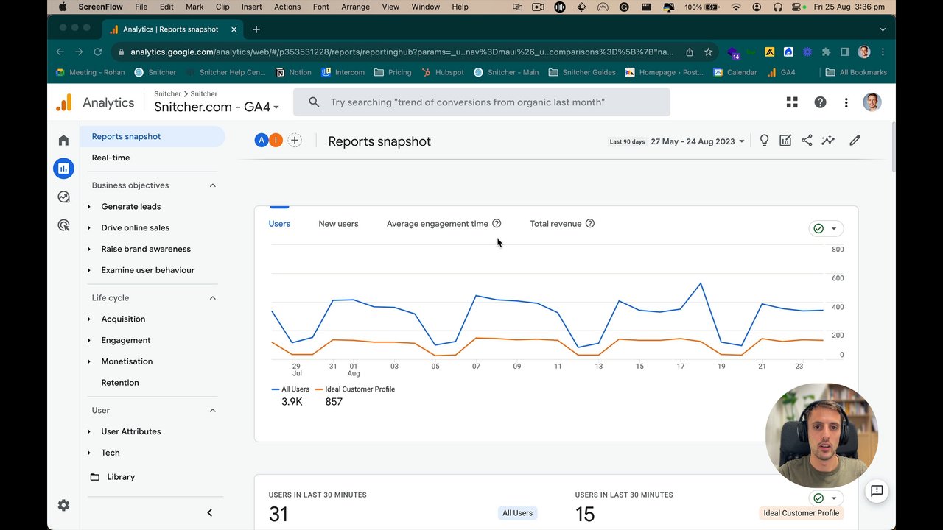The image size is (943, 530).
Task: Open the Insights lightbulb icon
Action: 764,141
